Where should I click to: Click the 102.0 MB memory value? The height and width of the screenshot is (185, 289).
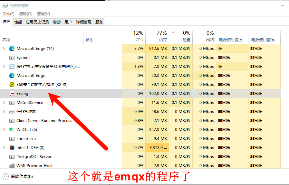click(158, 94)
